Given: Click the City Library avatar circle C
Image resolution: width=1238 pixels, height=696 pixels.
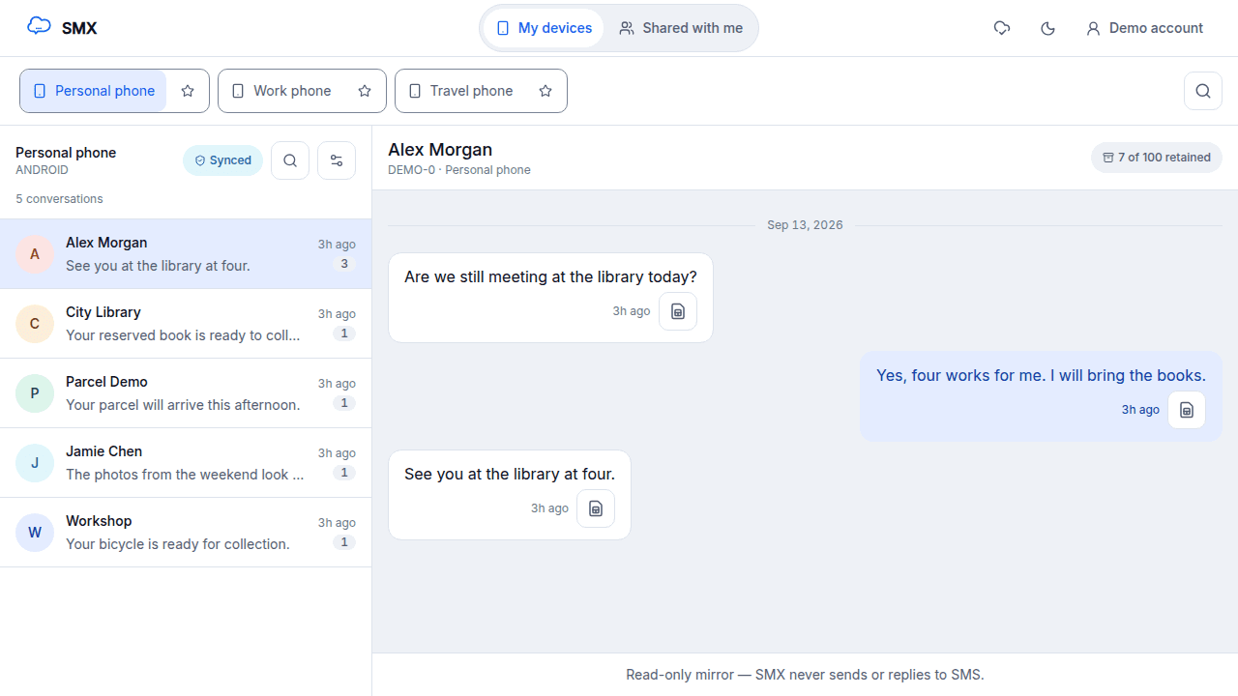Looking at the screenshot, I should tap(35, 324).
